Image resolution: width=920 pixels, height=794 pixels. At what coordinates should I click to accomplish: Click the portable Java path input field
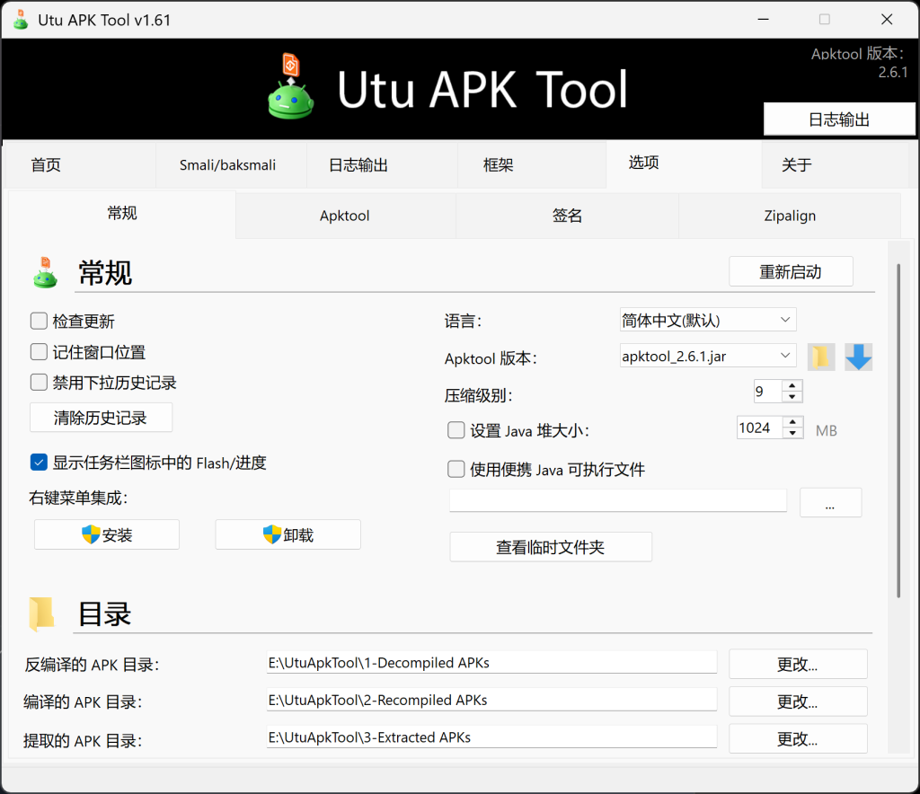618,501
